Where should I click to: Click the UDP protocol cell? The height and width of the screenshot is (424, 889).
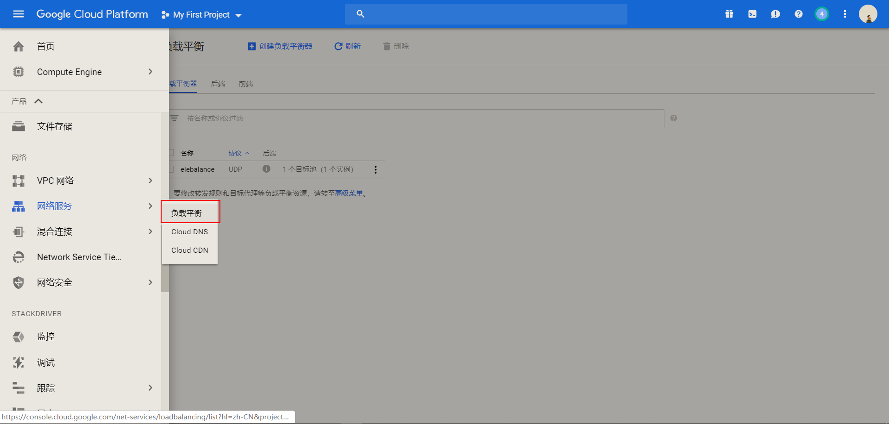(235, 169)
